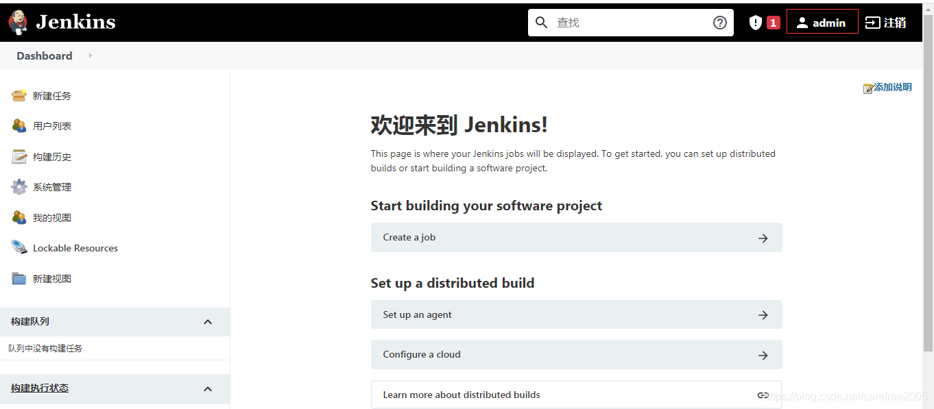Click 注销 to log out
The width and height of the screenshot is (934, 409).
pyautogui.click(x=895, y=23)
